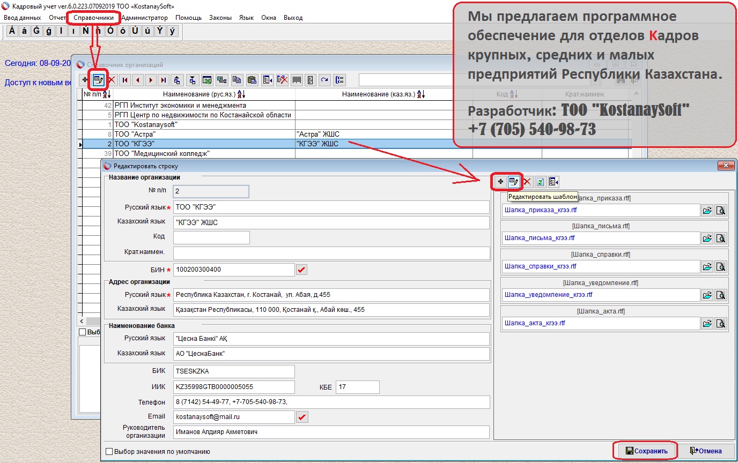The width and height of the screenshot is (738, 463).
Task: Sort by the № п/п column
Action: (97, 94)
